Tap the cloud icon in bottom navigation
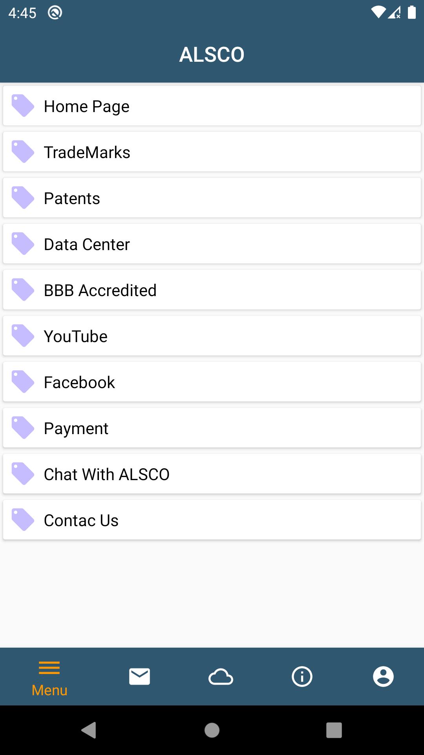 (221, 677)
